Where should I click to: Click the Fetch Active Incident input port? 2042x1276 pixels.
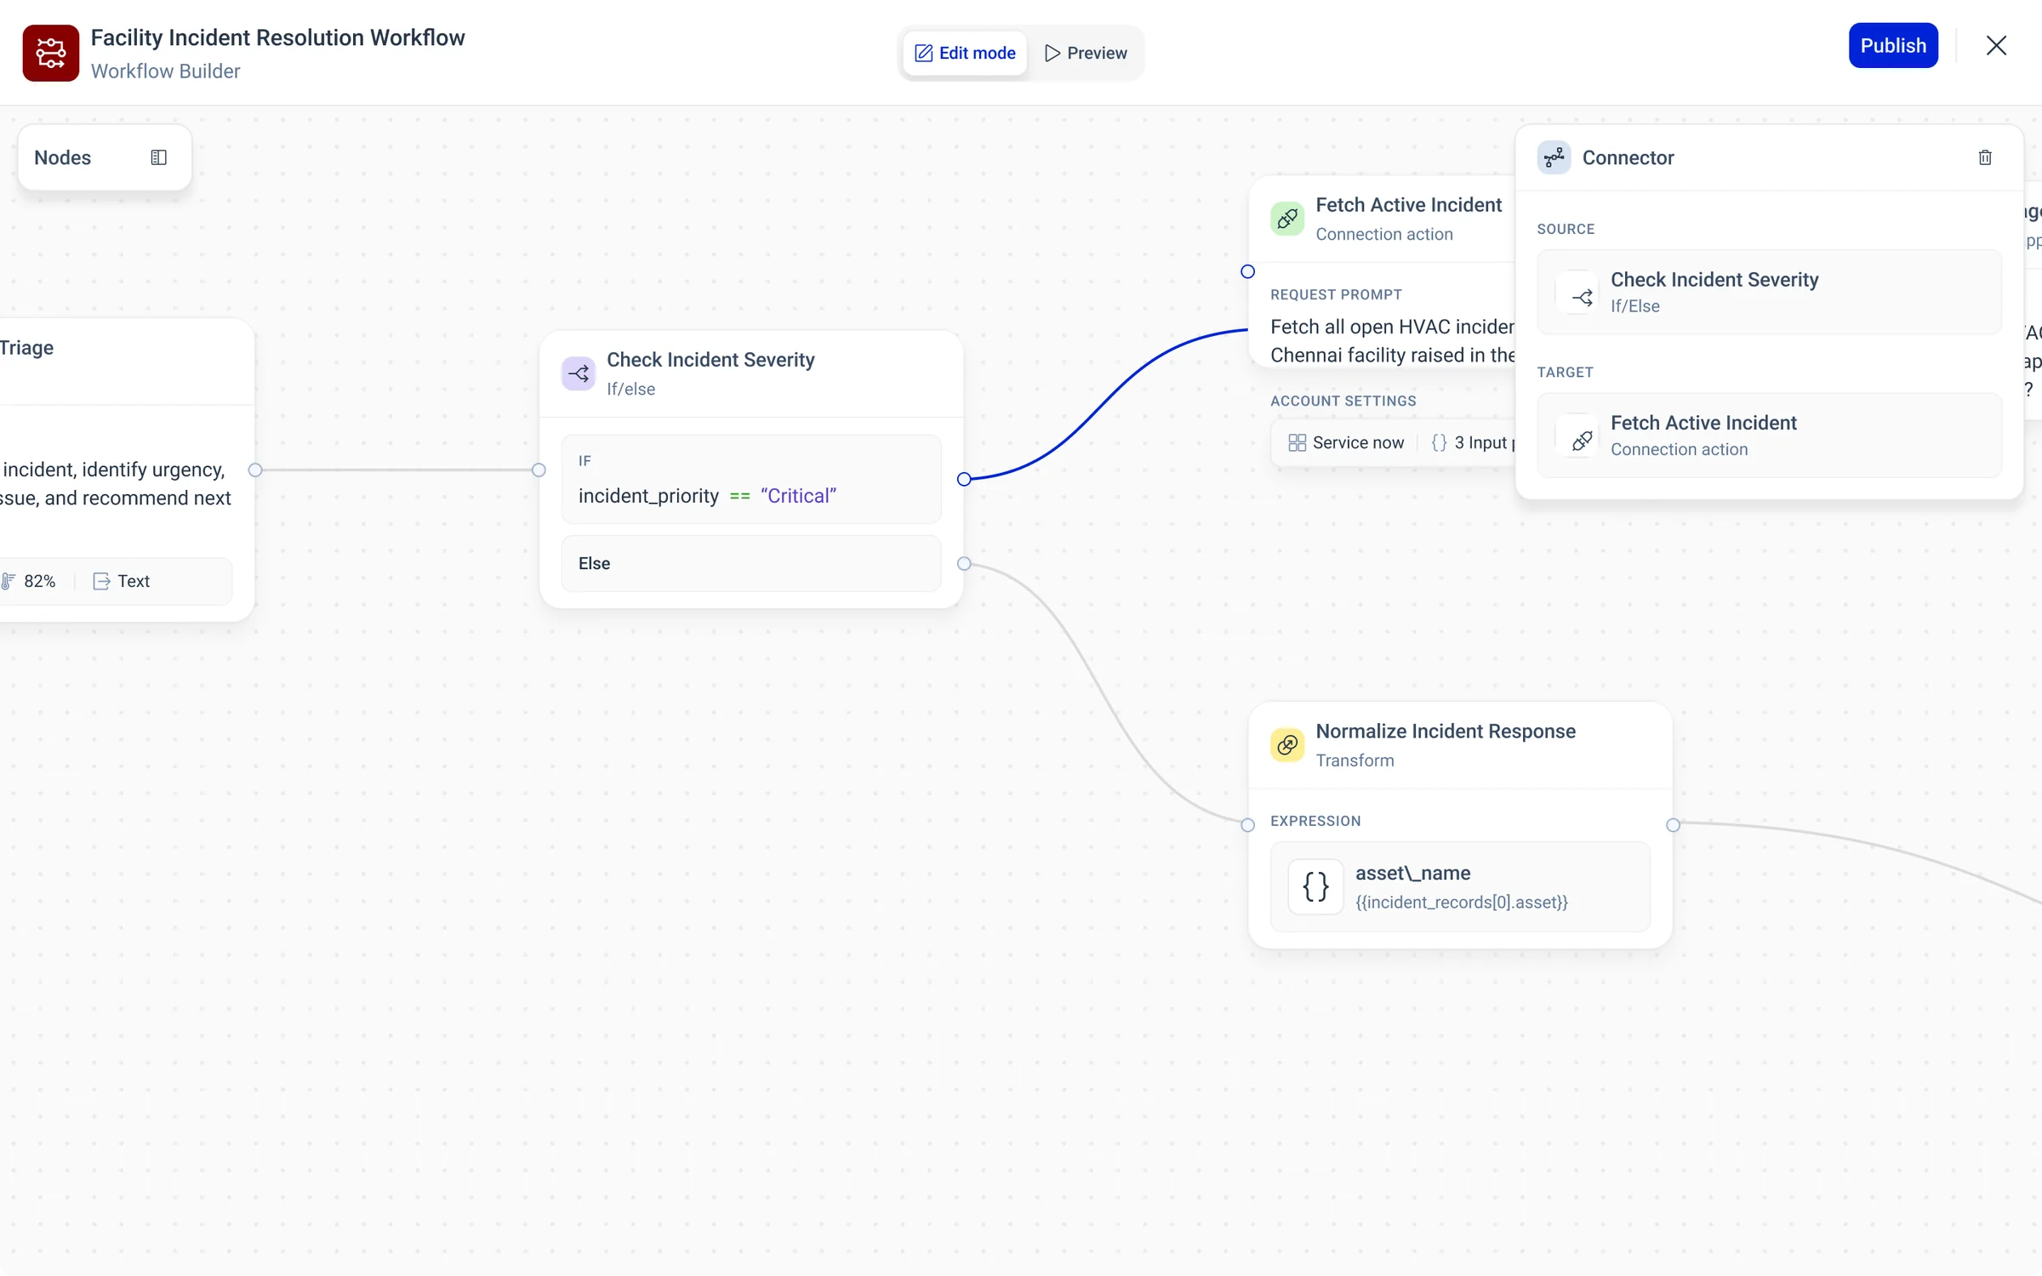(x=1247, y=271)
